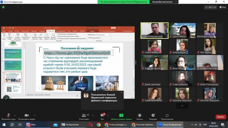Switch to Участник публика... Chrome window
Viewport: 228px width, 128px height.
coord(143,125)
